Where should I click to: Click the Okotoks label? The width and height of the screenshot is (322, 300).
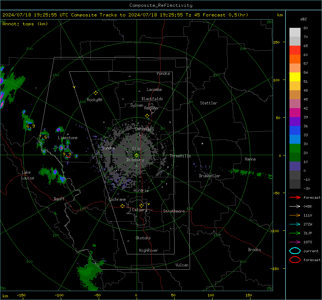pos(143,238)
